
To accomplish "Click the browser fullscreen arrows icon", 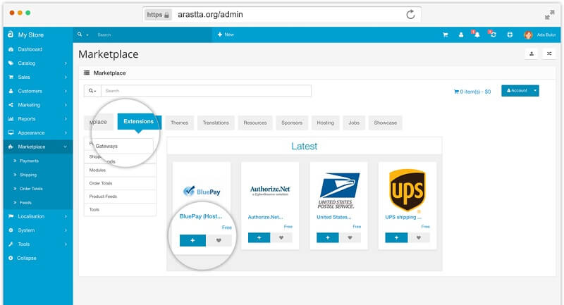I will tap(549, 15).
